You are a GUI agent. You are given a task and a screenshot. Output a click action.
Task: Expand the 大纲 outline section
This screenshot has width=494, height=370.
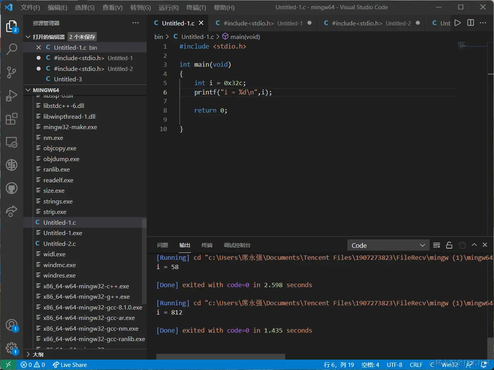coord(28,355)
